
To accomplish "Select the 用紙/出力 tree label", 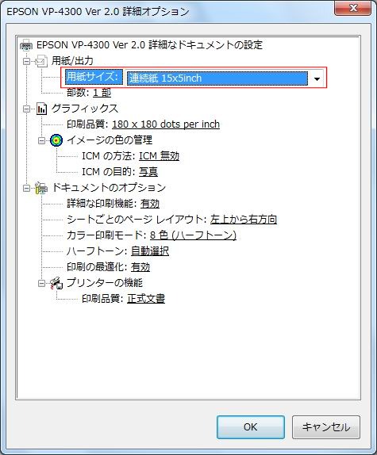I will (72, 61).
